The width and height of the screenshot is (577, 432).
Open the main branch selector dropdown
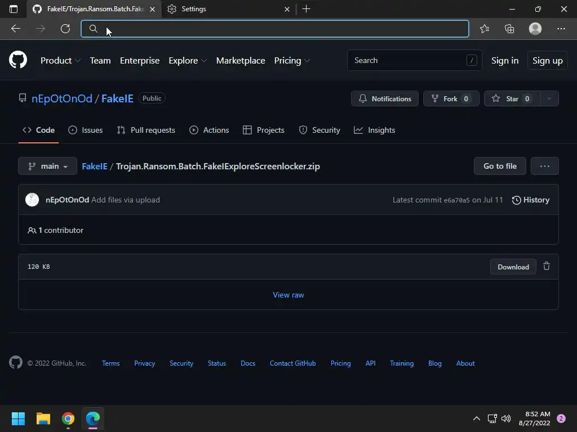pyautogui.click(x=47, y=166)
